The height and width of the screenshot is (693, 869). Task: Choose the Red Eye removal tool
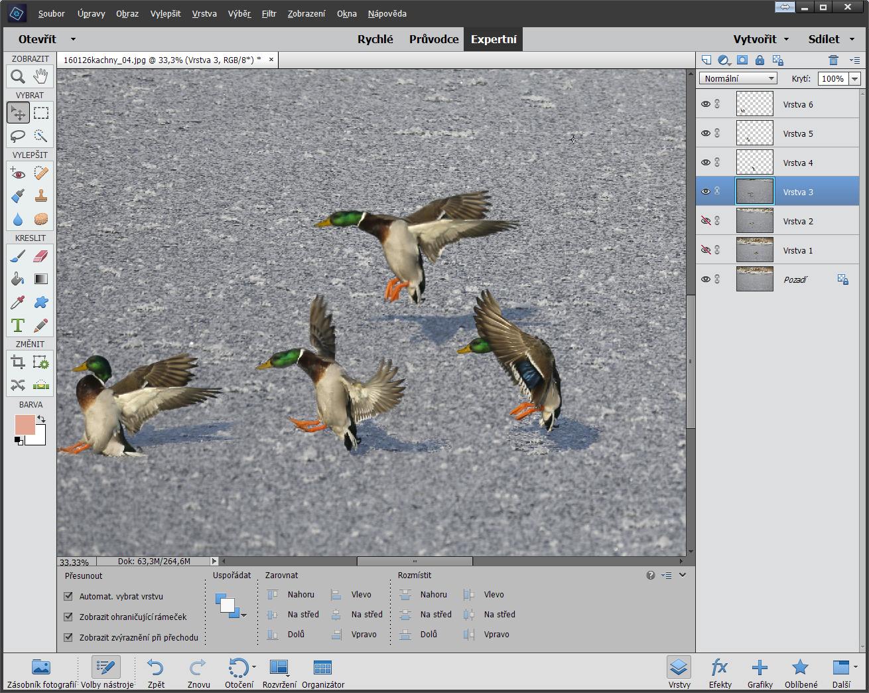coord(18,174)
